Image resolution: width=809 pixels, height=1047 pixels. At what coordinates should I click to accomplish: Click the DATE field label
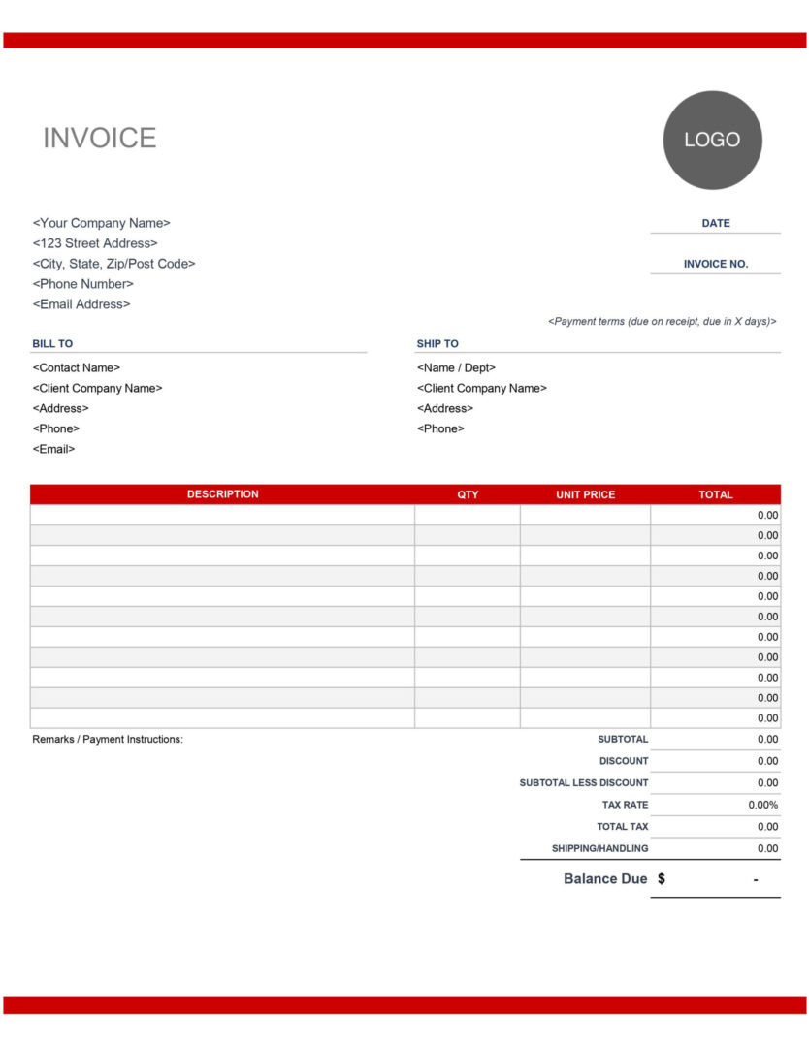[x=714, y=222]
